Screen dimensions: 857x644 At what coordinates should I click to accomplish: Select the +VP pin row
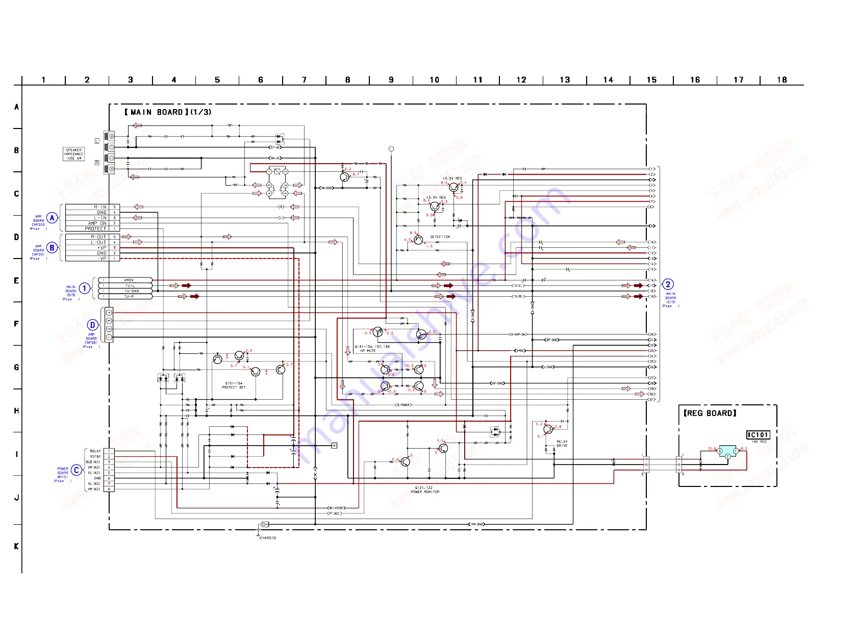pos(92,248)
